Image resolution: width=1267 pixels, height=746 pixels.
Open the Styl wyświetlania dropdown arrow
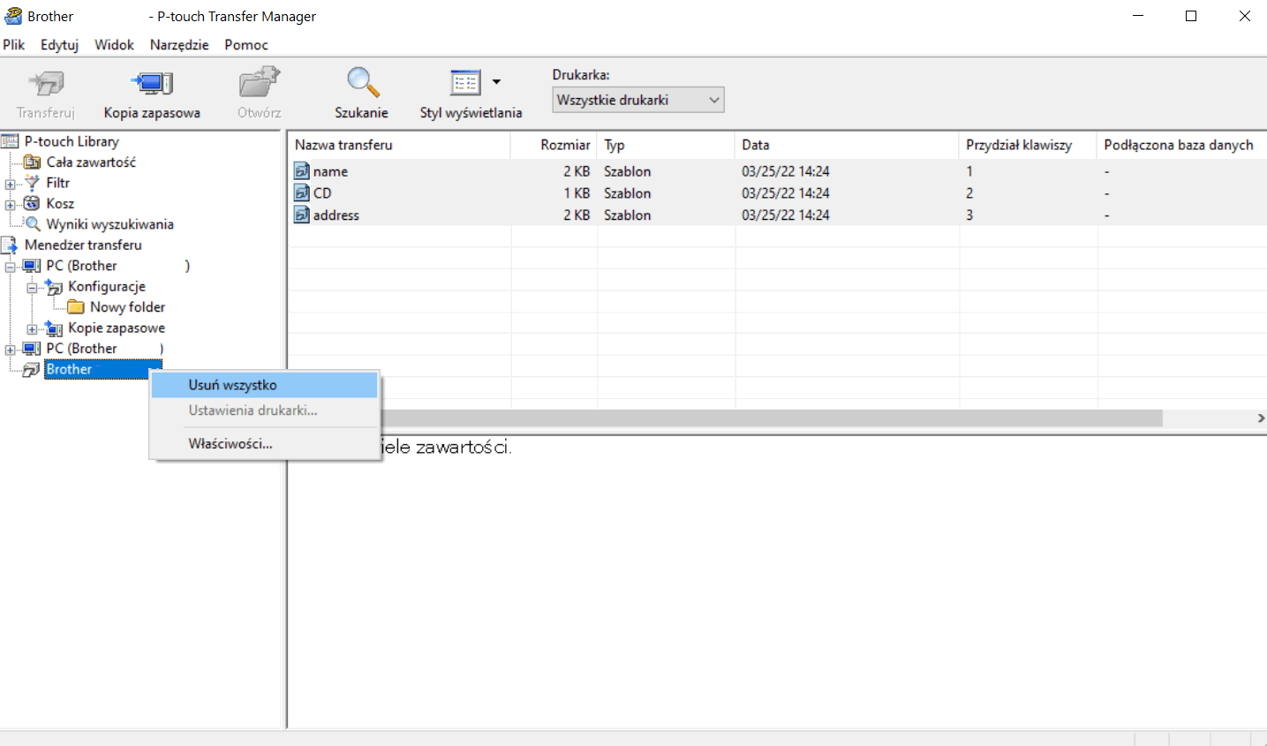(x=496, y=82)
